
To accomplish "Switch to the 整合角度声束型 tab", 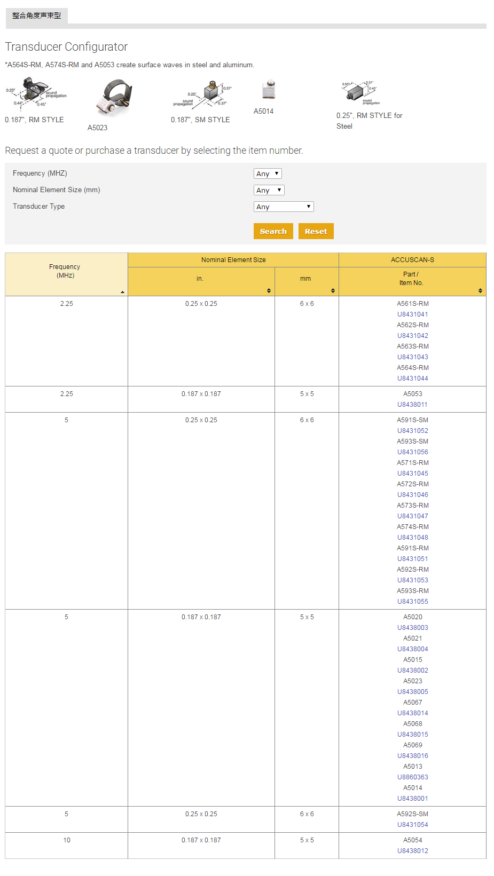I will pos(37,15).
